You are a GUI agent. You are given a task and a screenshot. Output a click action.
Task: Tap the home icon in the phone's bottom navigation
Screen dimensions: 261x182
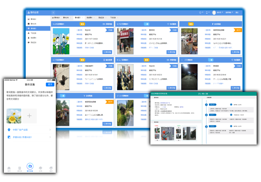point(9,168)
